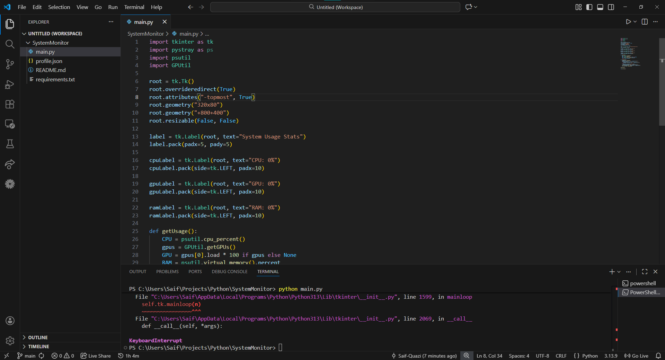Open notifications bell in status bar
The image size is (665, 360).
coord(658,356)
